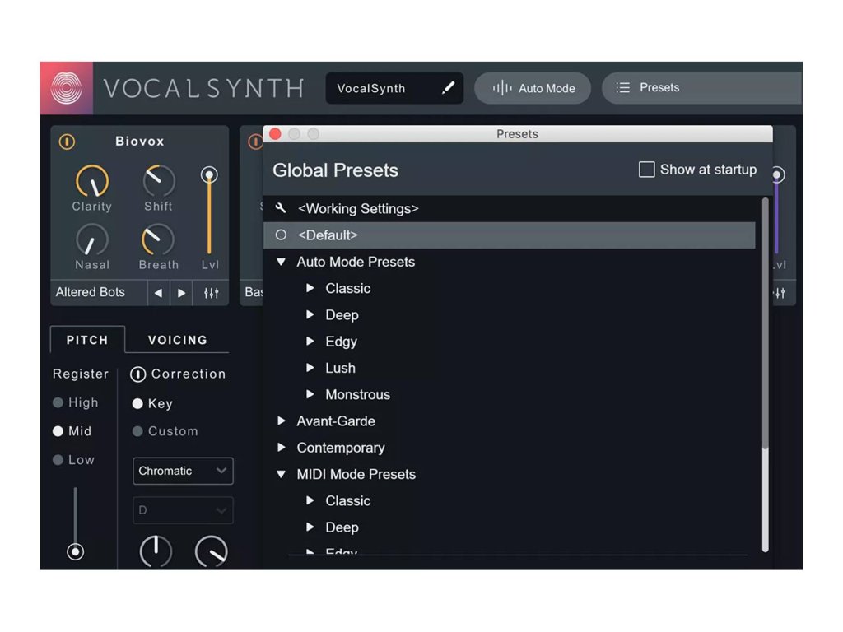Expand Deep folder under MIDI Mode Presets
Viewport: 843px width, 632px height.
(310, 527)
